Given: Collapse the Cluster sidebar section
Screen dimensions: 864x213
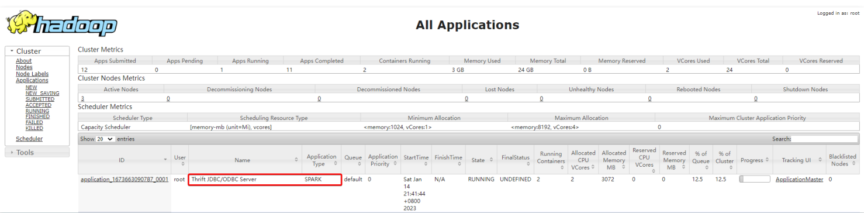Looking at the screenshot, I should 37,51.
